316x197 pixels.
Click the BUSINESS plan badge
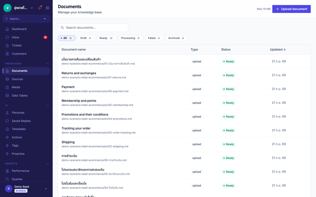pos(21,191)
